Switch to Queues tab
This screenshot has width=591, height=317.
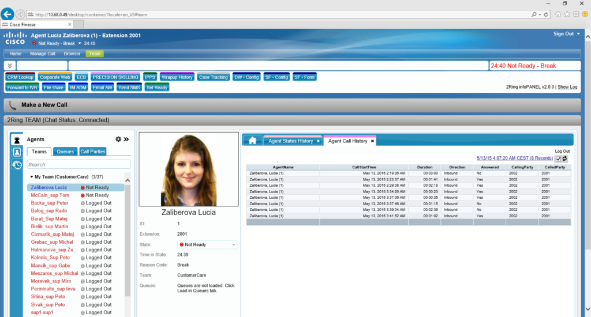coord(65,152)
